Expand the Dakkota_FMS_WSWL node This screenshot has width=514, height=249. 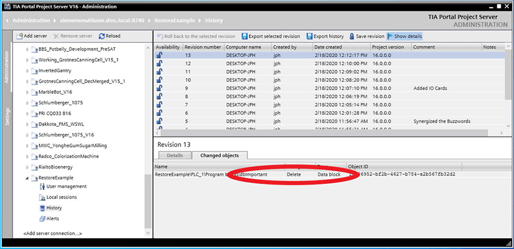(27, 124)
